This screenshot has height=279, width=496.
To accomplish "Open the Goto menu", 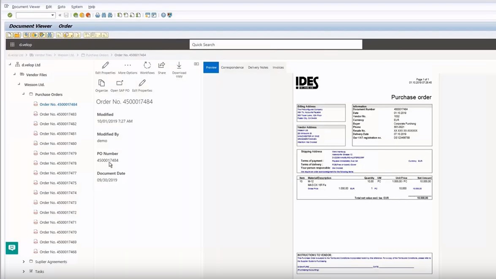I will [61, 7].
